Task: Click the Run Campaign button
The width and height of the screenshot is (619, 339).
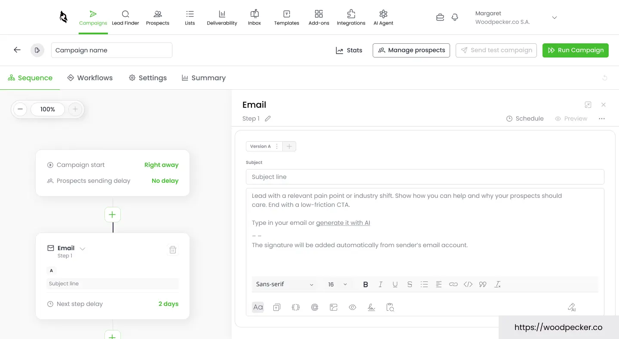Action: (576, 50)
